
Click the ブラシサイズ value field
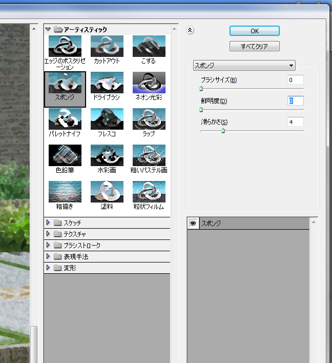296,80
